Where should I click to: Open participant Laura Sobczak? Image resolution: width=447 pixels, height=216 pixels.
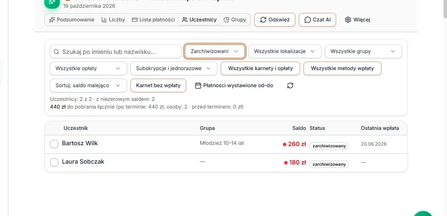coord(83,162)
